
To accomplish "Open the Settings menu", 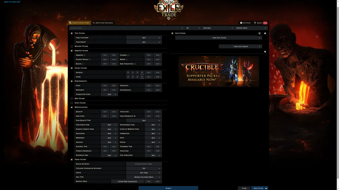I will (x=245, y=23).
